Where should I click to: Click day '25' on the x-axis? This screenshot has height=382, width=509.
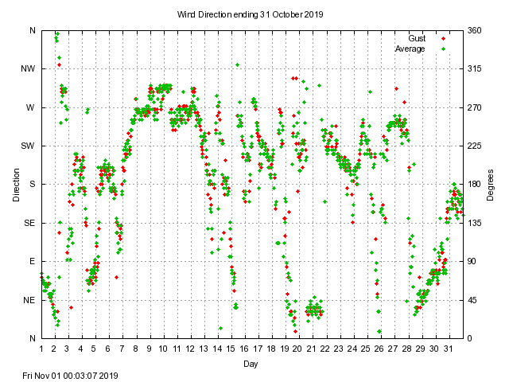366,349
